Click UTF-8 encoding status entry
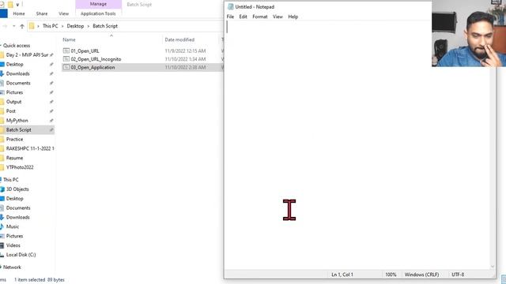Screen dimensions: 506x284 pyautogui.click(x=458, y=275)
